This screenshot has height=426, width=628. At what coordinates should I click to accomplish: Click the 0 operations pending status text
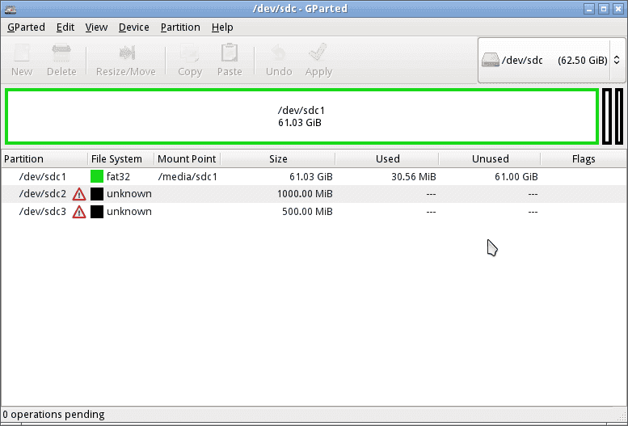pyautogui.click(x=53, y=415)
